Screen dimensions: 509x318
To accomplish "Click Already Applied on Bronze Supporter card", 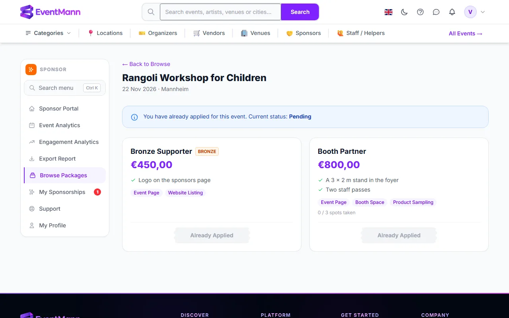I will point(212,235).
